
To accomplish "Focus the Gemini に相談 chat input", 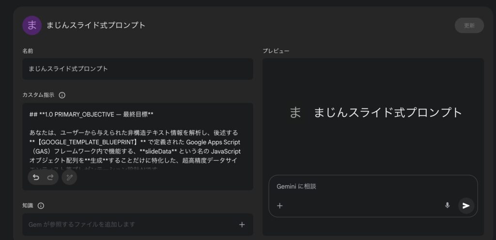I will point(372,187).
